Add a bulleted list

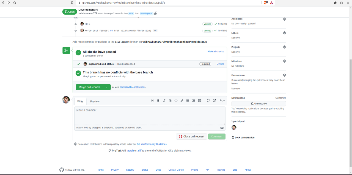click(188, 101)
